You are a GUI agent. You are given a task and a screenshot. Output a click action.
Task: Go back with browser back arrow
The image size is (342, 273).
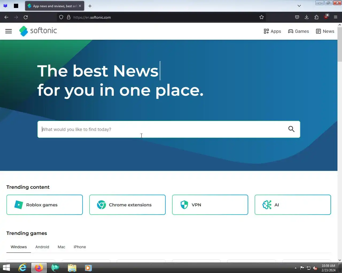point(6,17)
